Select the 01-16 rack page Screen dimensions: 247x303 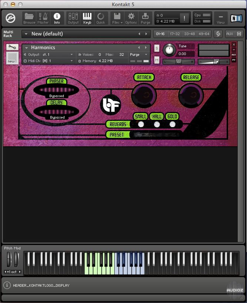(x=160, y=34)
